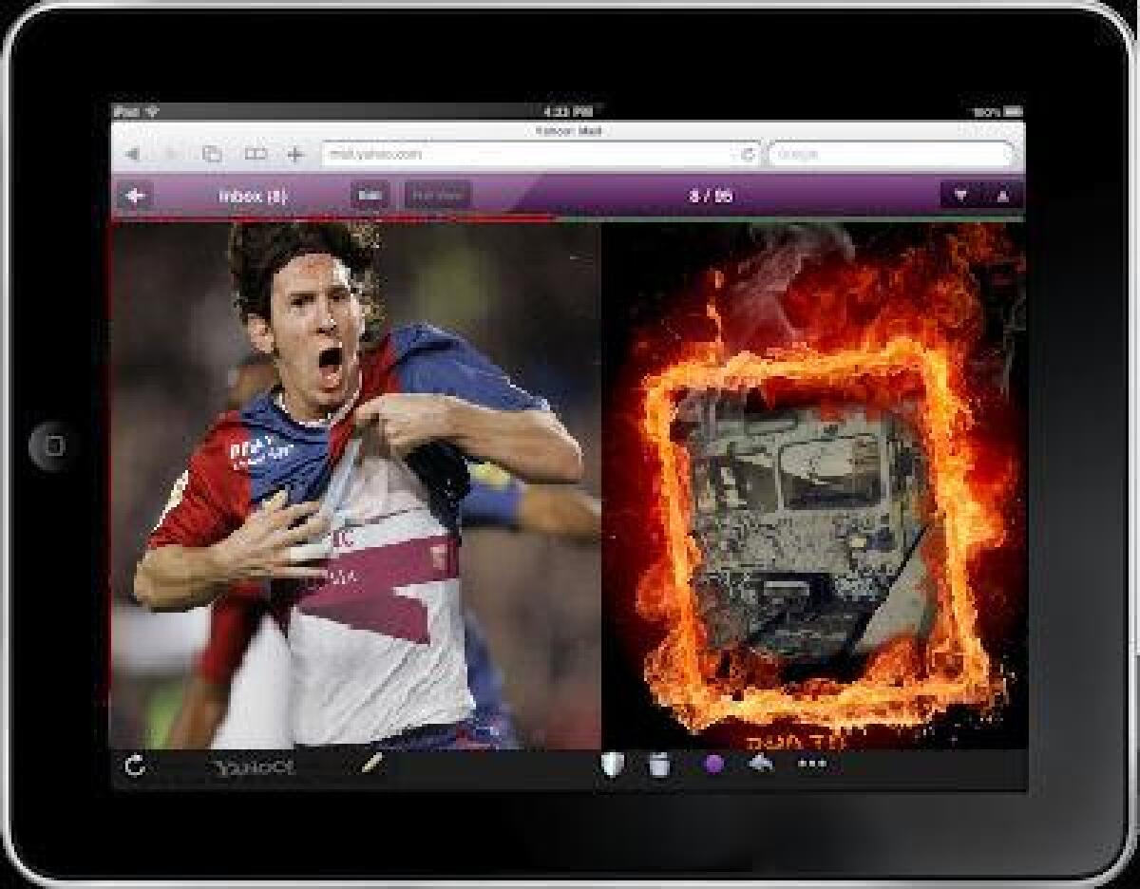Open the Safari bookmarks book icon
This screenshot has height=889, width=1140.
click(x=255, y=154)
